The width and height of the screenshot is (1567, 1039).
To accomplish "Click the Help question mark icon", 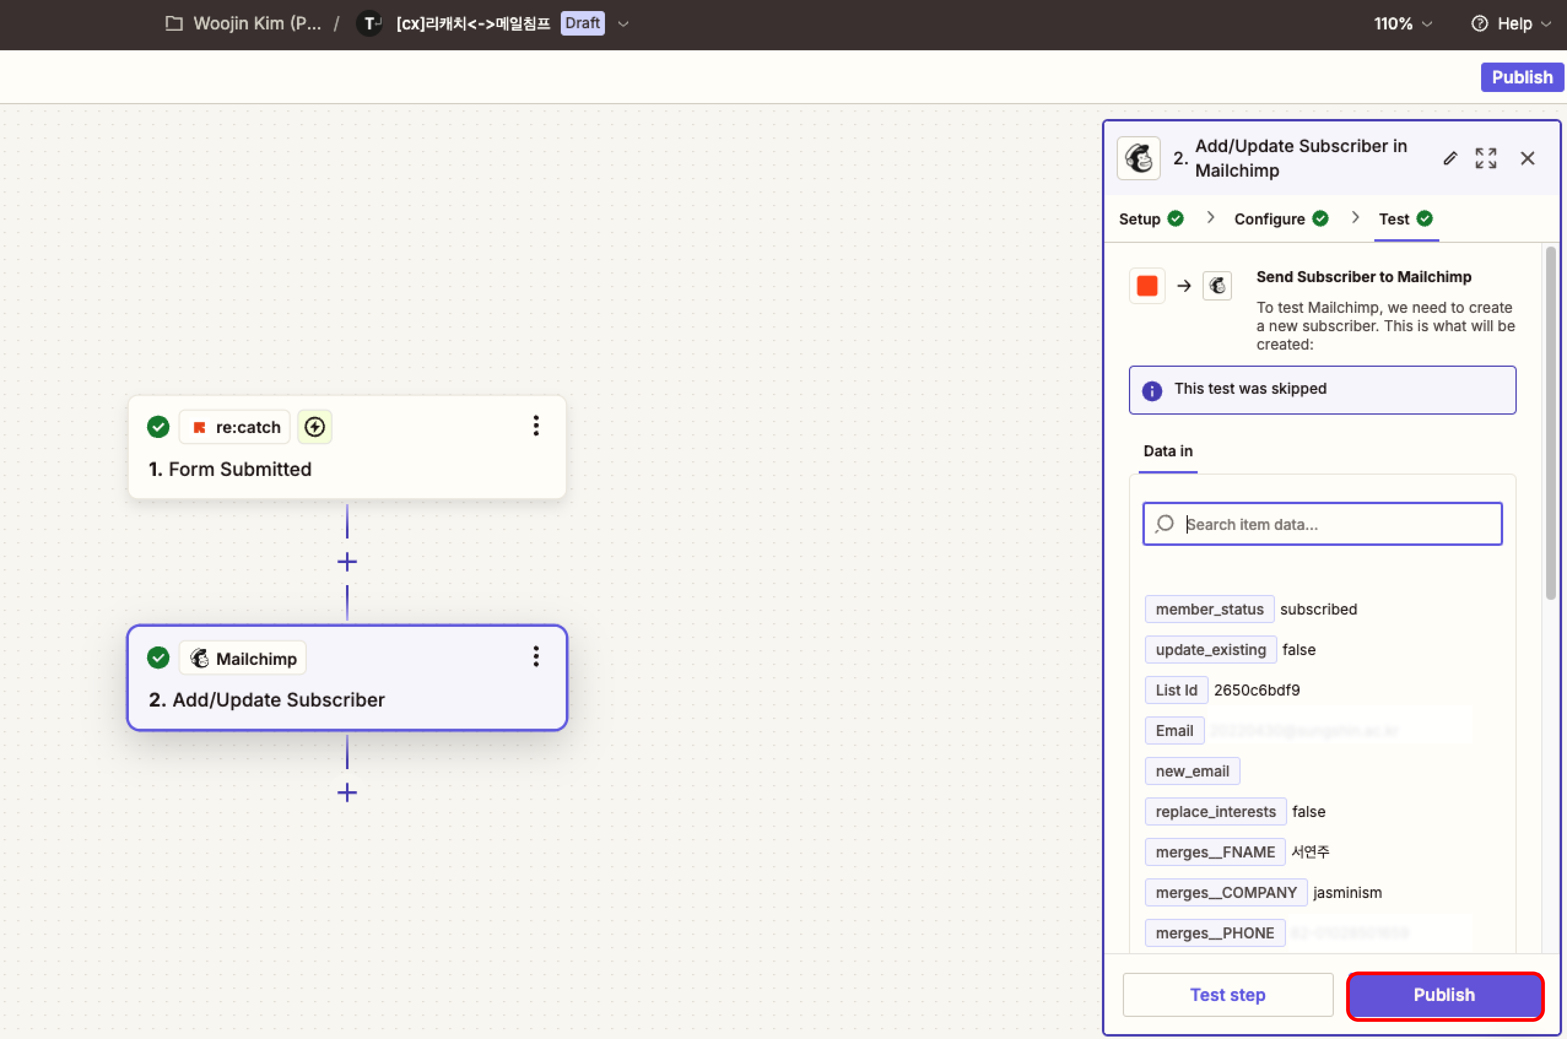I will 1479,24.
